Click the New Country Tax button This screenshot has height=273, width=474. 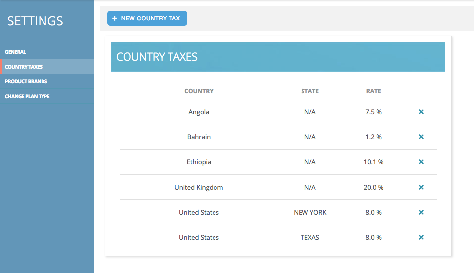point(147,18)
